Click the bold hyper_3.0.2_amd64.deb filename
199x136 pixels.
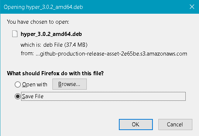51,34
